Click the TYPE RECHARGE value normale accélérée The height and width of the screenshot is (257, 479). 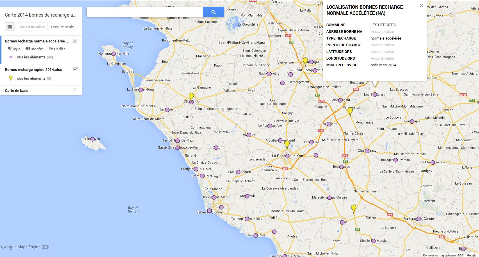pos(386,38)
